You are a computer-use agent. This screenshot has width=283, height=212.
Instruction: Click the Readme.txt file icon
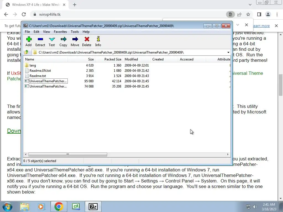click(27, 76)
